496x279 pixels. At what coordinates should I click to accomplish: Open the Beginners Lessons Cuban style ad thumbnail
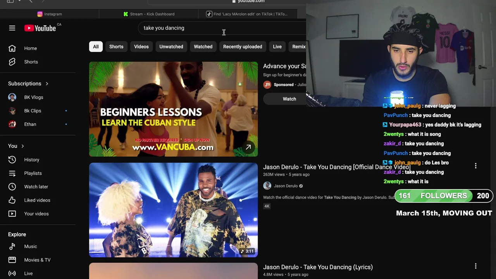coord(173,109)
